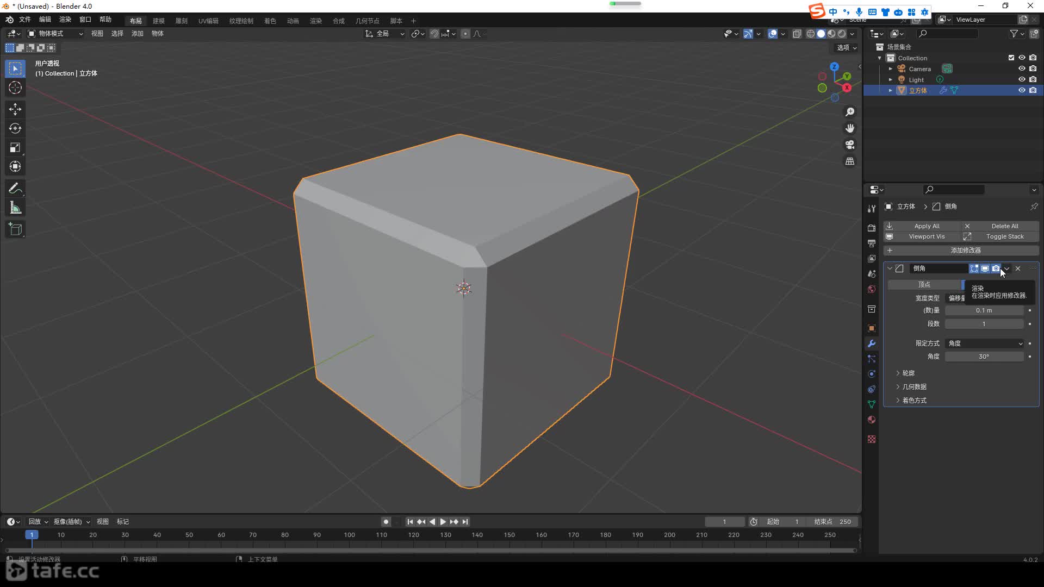
Task: Open the 文件 menu
Action: point(25,20)
